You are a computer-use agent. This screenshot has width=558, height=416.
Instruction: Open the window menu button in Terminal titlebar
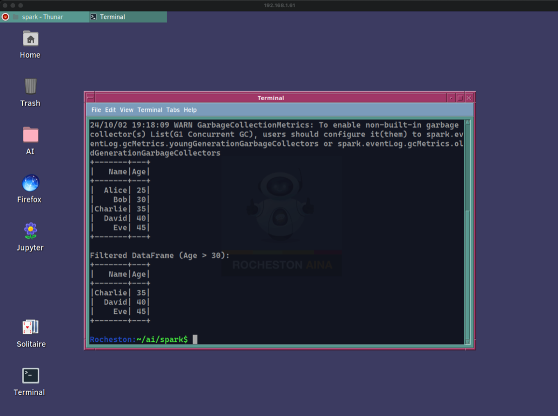[90, 98]
